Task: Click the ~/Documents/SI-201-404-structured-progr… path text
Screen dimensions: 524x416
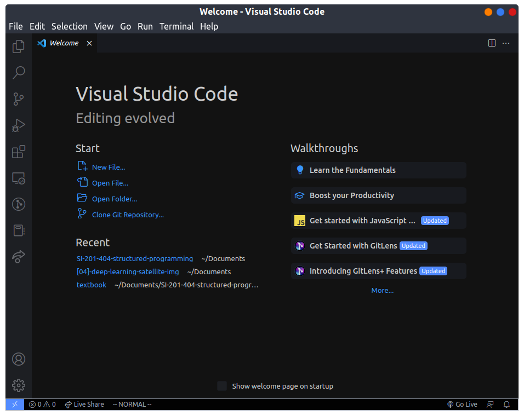Action: [x=186, y=285]
